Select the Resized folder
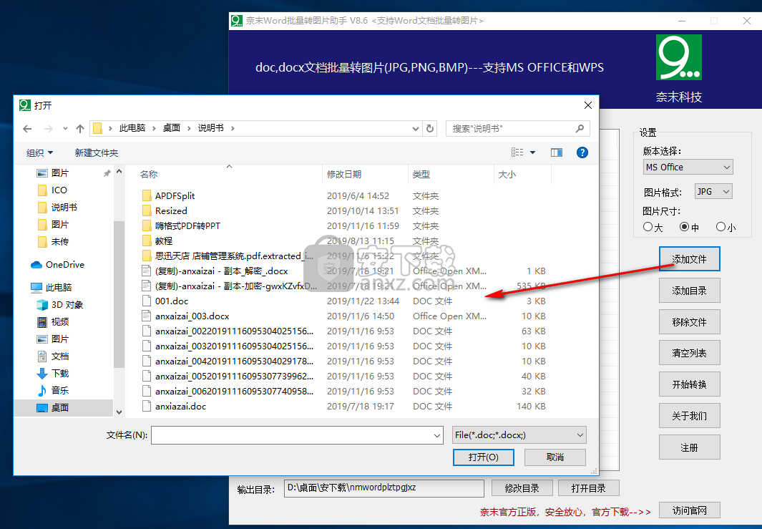This screenshot has width=762, height=529. click(x=171, y=210)
